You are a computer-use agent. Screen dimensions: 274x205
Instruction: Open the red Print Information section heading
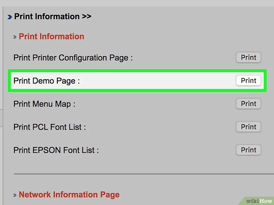52,36
